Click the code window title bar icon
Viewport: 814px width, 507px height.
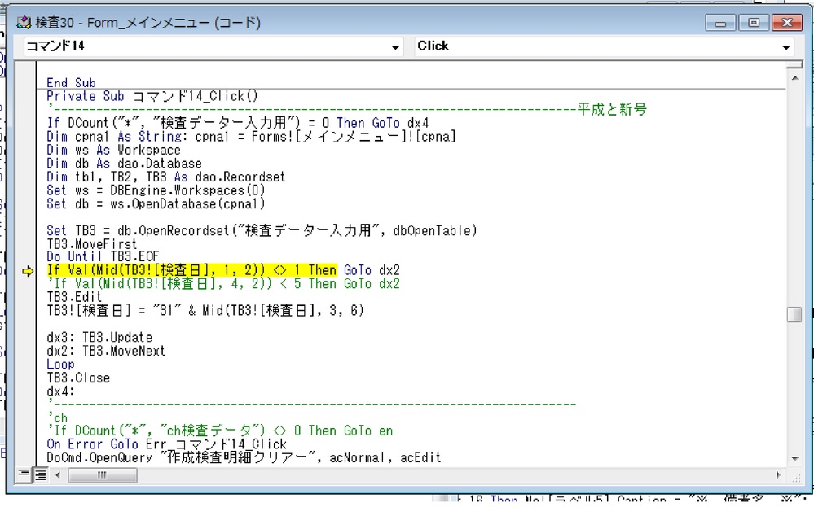pos(24,23)
